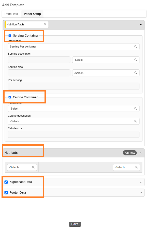Expand the Significant Data section
This screenshot has height=229, width=147.
141,182
